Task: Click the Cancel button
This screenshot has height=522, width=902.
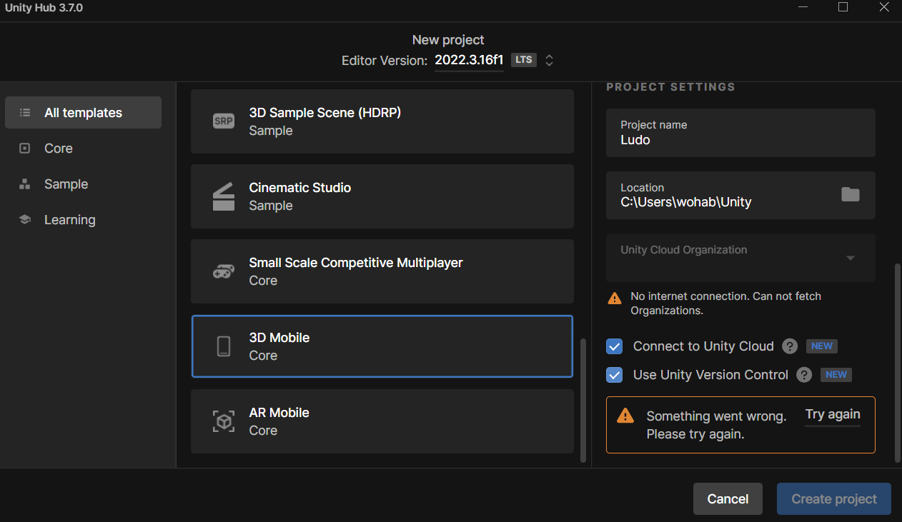Action: pyautogui.click(x=728, y=499)
